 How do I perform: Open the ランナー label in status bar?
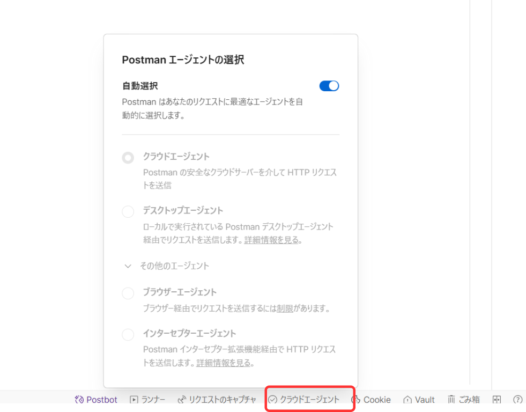pyautogui.click(x=153, y=400)
